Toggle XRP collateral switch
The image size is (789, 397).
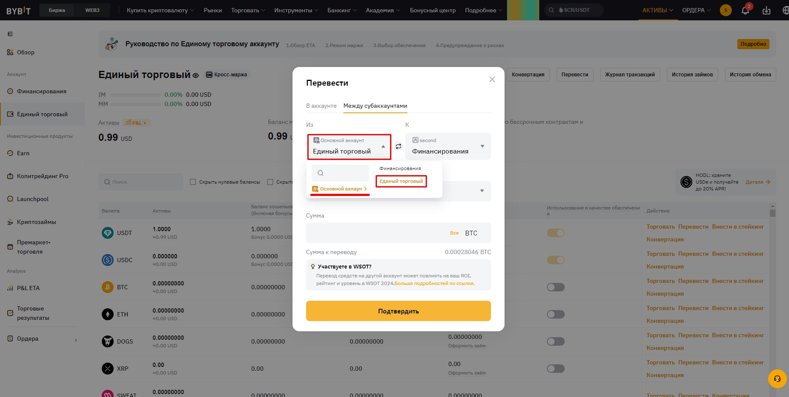point(555,369)
